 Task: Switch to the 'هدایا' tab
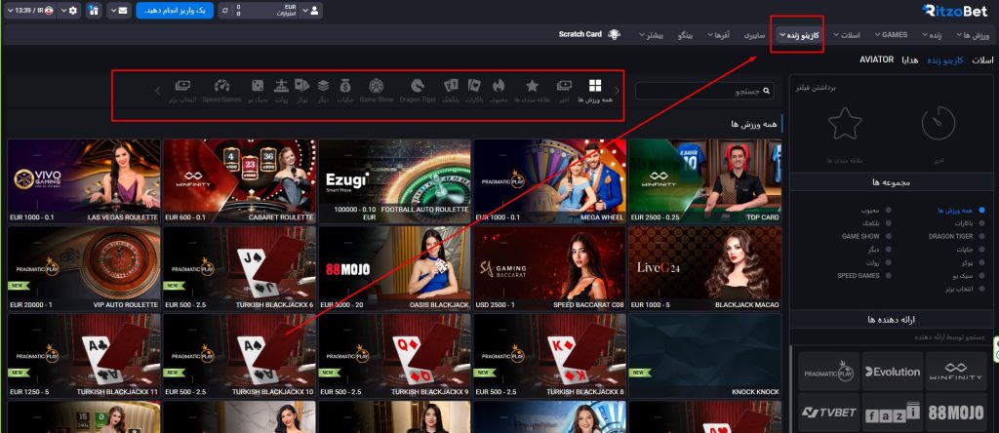click(x=909, y=59)
